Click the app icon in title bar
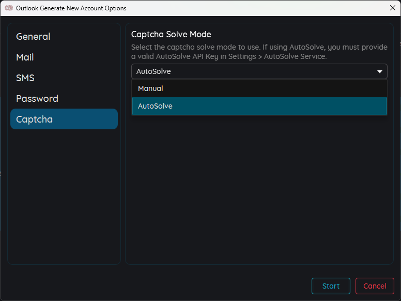 click(x=9, y=8)
